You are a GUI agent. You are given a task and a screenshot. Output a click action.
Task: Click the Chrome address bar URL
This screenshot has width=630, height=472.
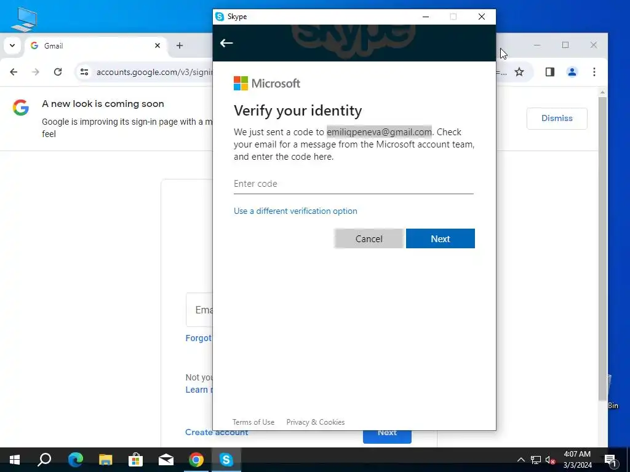tap(154, 73)
